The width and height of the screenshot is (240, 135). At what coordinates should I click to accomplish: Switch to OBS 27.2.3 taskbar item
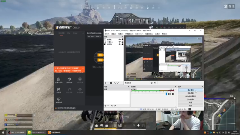point(16,132)
